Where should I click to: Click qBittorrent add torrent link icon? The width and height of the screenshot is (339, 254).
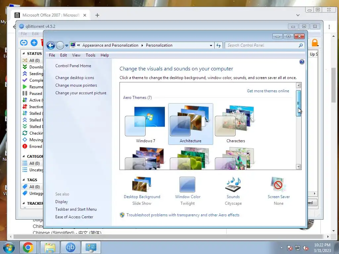[24, 43]
